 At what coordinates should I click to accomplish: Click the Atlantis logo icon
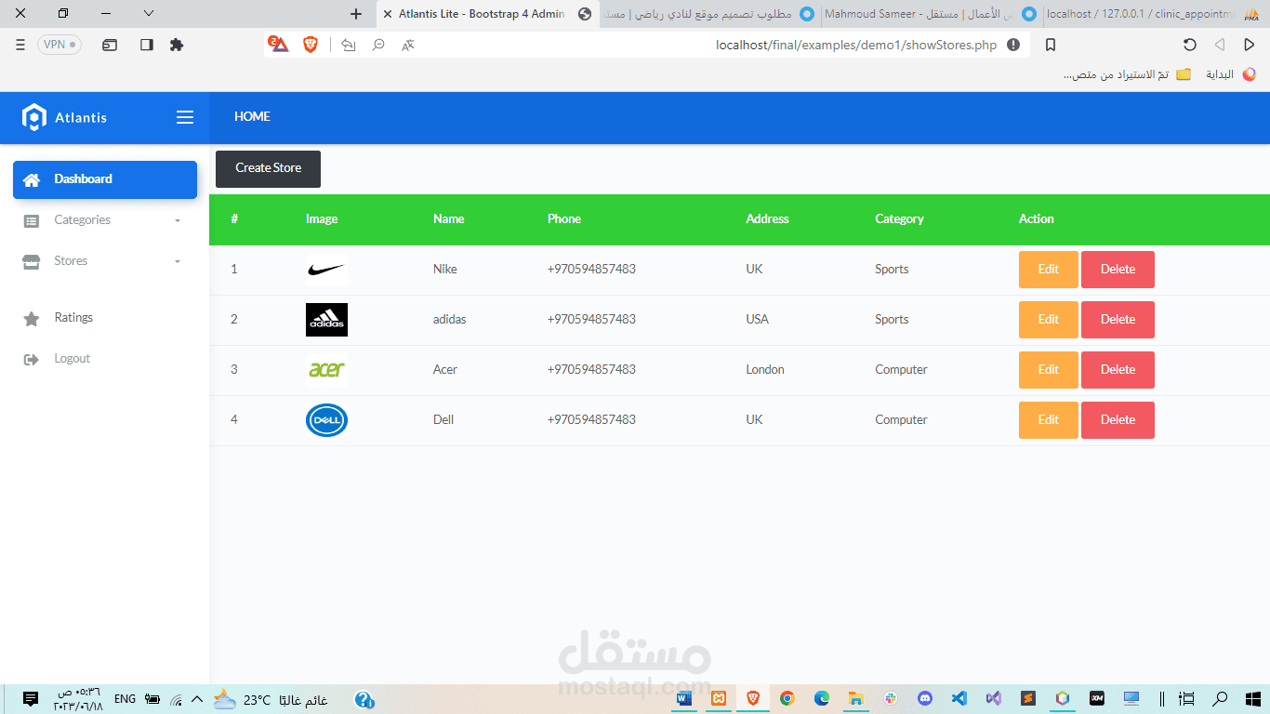coord(33,117)
